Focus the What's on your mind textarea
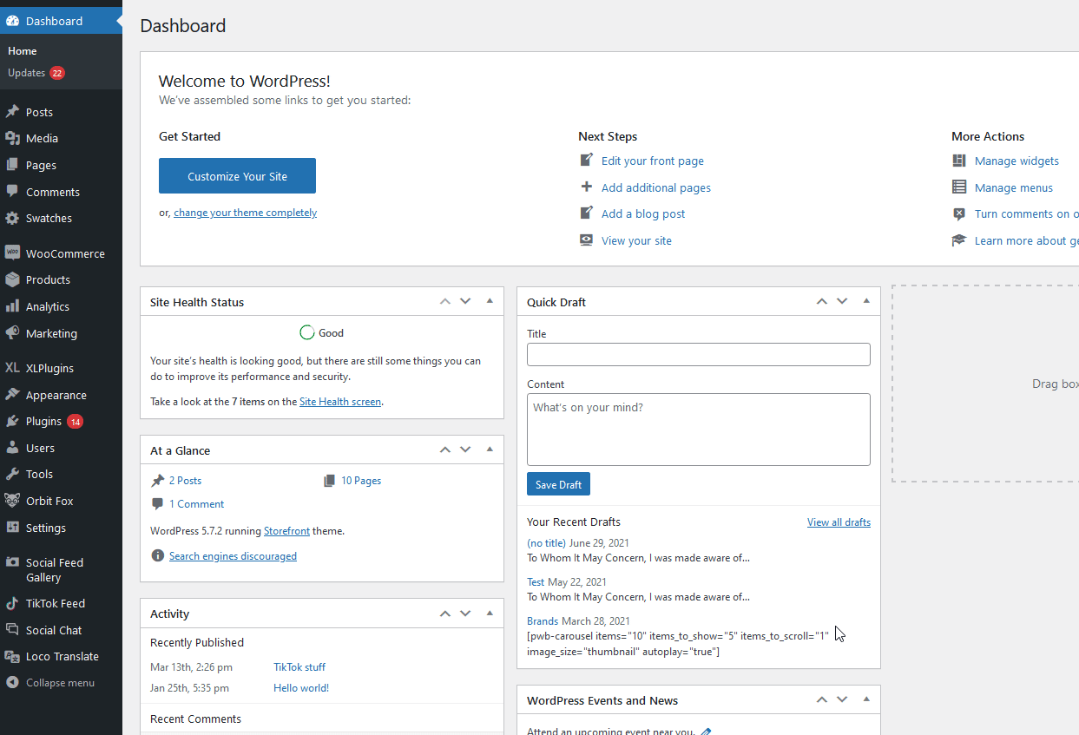Viewport: 1079px width, 735px height. point(698,430)
